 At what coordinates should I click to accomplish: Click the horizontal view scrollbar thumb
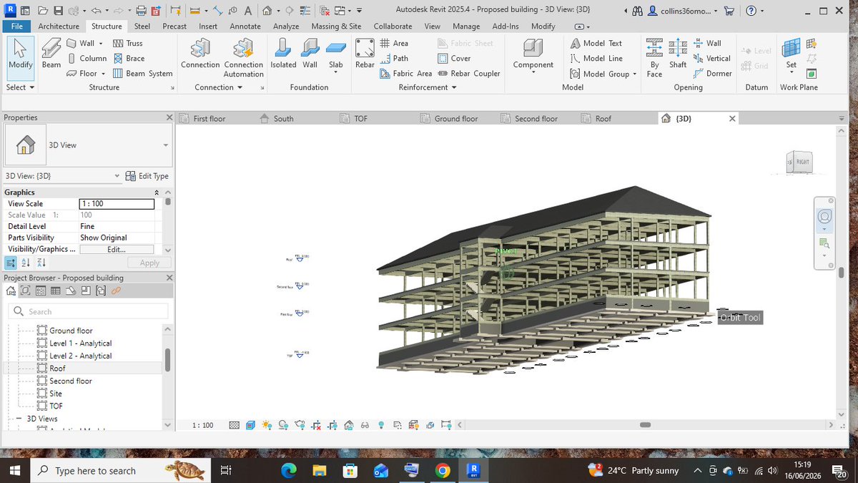(646, 425)
